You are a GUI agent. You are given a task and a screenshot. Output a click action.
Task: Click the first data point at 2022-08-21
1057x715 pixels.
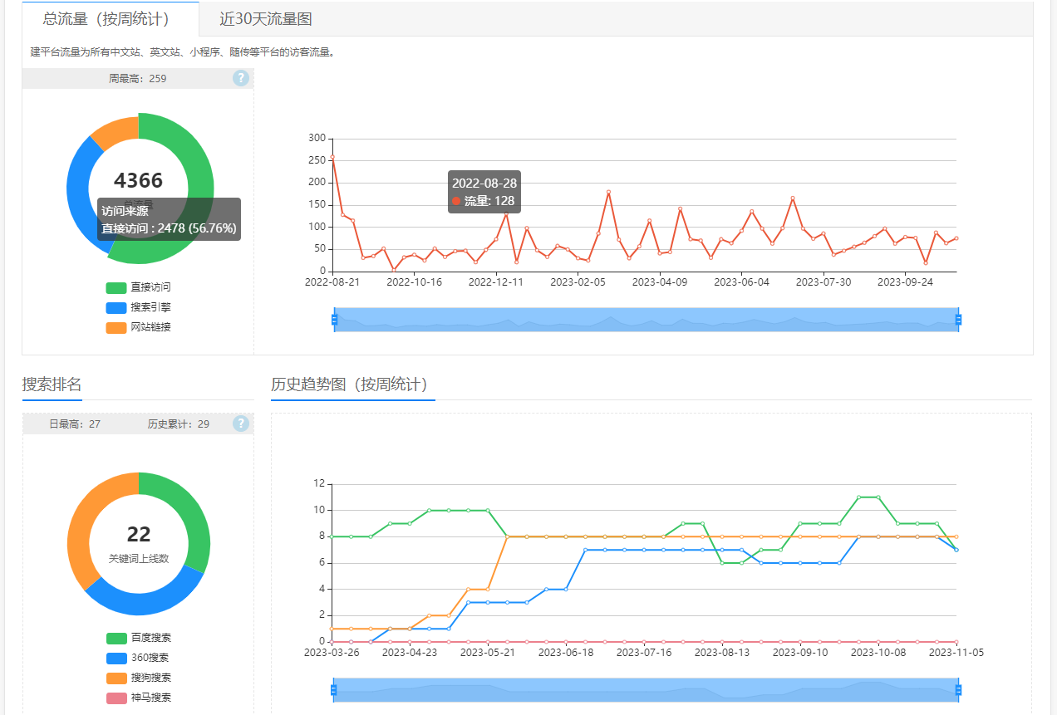tap(332, 157)
